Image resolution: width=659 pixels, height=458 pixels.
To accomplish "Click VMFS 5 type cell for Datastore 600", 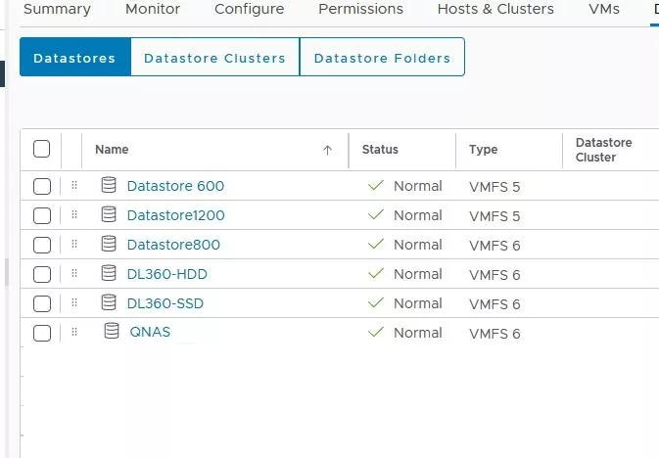I will click(x=494, y=187).
